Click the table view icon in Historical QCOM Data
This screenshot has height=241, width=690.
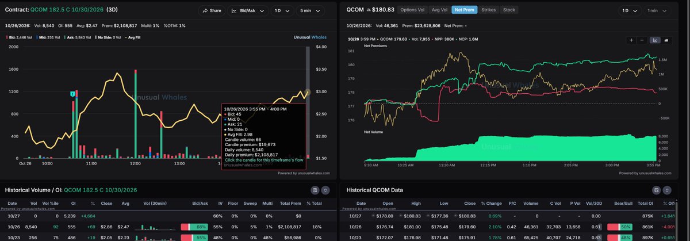(656, 189)
